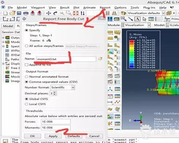Click the XY Data Manager icon

[x=117, y=96]
